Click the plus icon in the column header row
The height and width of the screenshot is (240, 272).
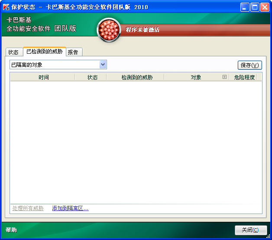point(224,77)
